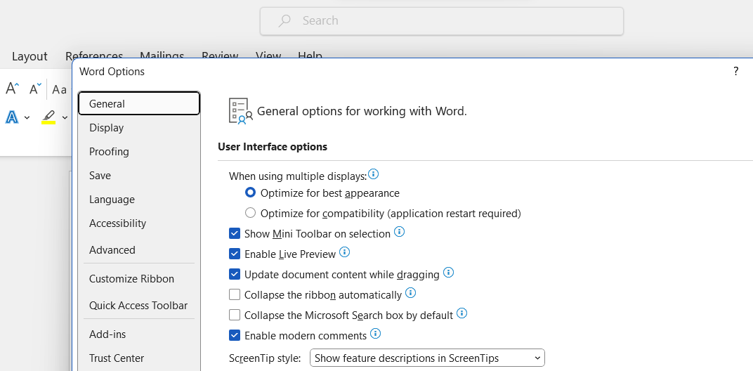Click the Search box at top
753x371 pixels.
441,21
